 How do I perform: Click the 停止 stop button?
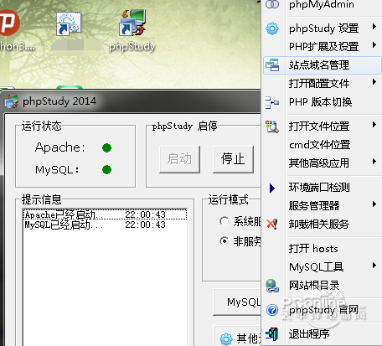coord(233,159)
